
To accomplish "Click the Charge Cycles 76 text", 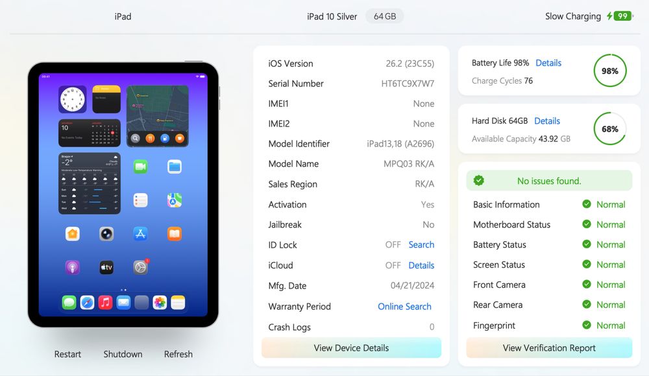I will 502,80.
